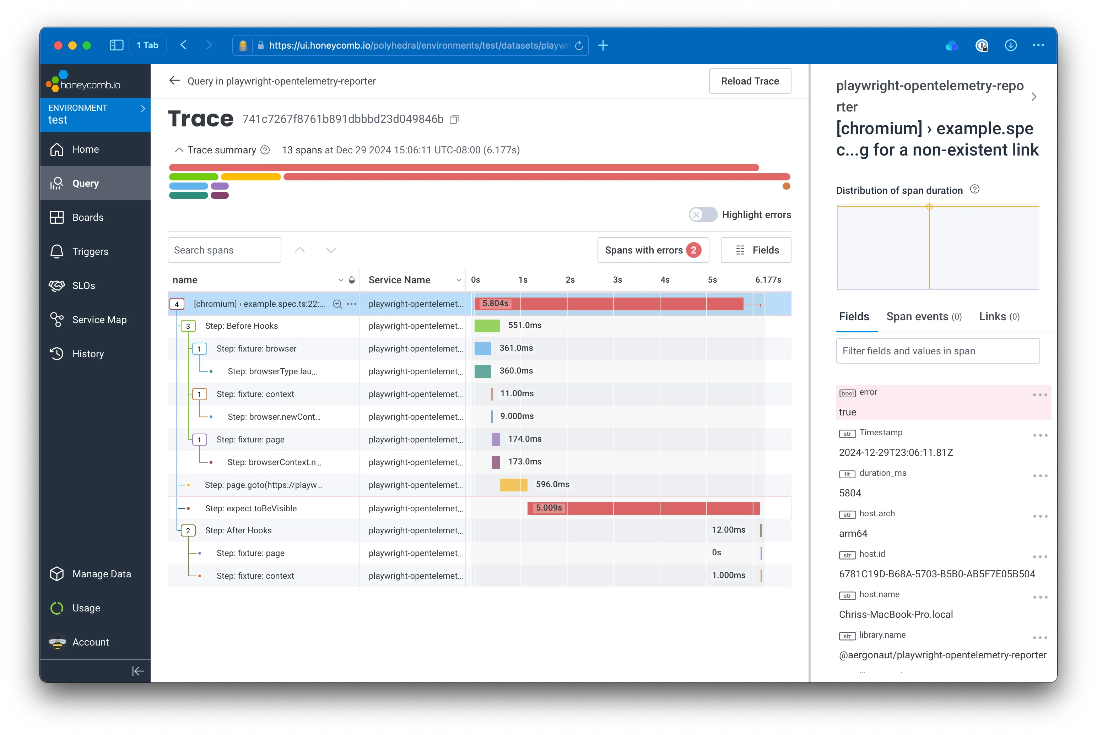This screenshot has height=735, width=1097.
Task: Click the span duration distribution help icon
Action: click(x=974, y=189)
